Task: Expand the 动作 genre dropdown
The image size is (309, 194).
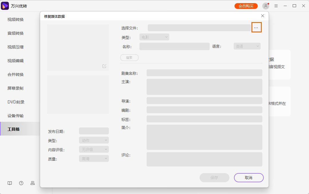Action: point(94,140)
